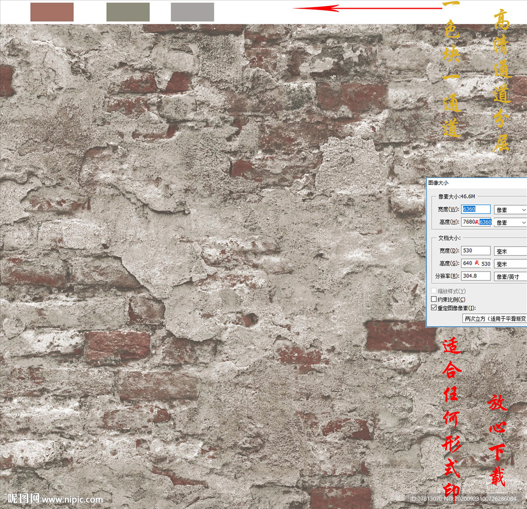
Task: Uncheck the 重定图像像素 checkbox
Action: coord(434,308)
